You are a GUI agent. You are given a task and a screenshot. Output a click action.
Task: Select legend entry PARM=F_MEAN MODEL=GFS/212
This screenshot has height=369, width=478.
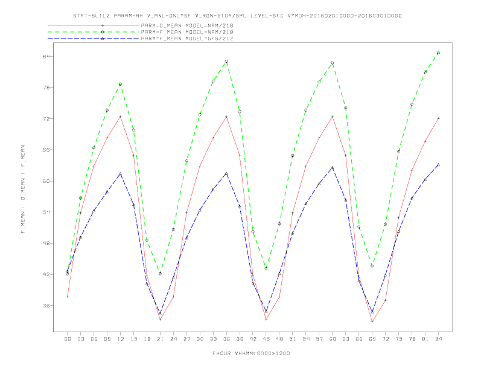(x=187, y=39)
